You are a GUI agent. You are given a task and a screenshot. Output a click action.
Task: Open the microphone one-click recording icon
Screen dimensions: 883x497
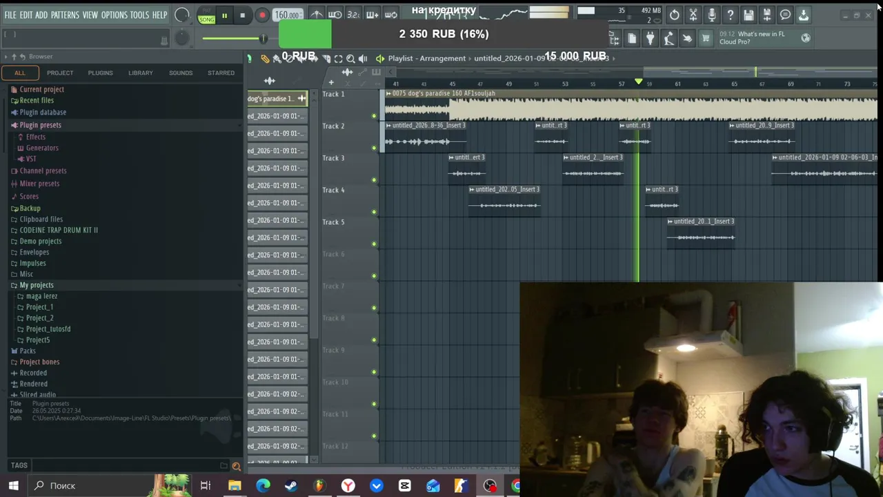click(712, 15)
